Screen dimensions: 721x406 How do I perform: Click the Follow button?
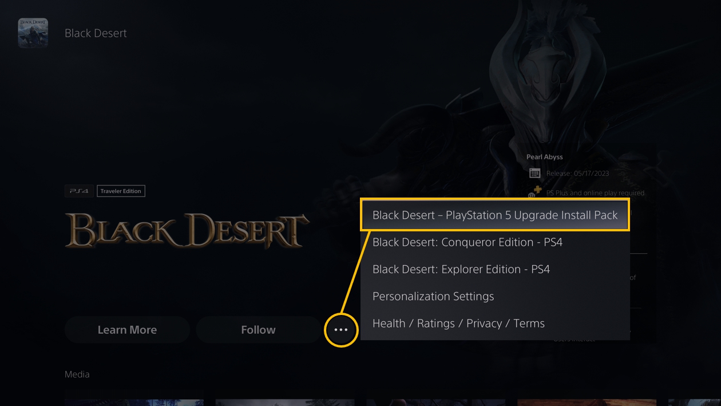(x=258, y=330)
